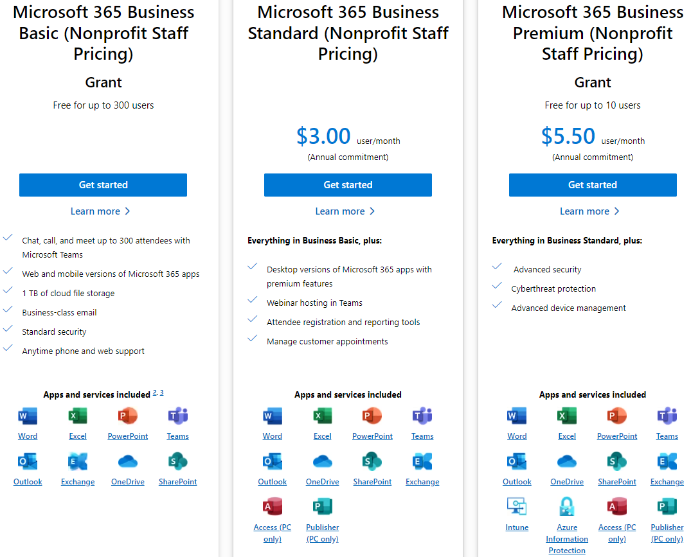
Task: Click the Teams icon under Business Basic
Action: [x=177, y=416]
